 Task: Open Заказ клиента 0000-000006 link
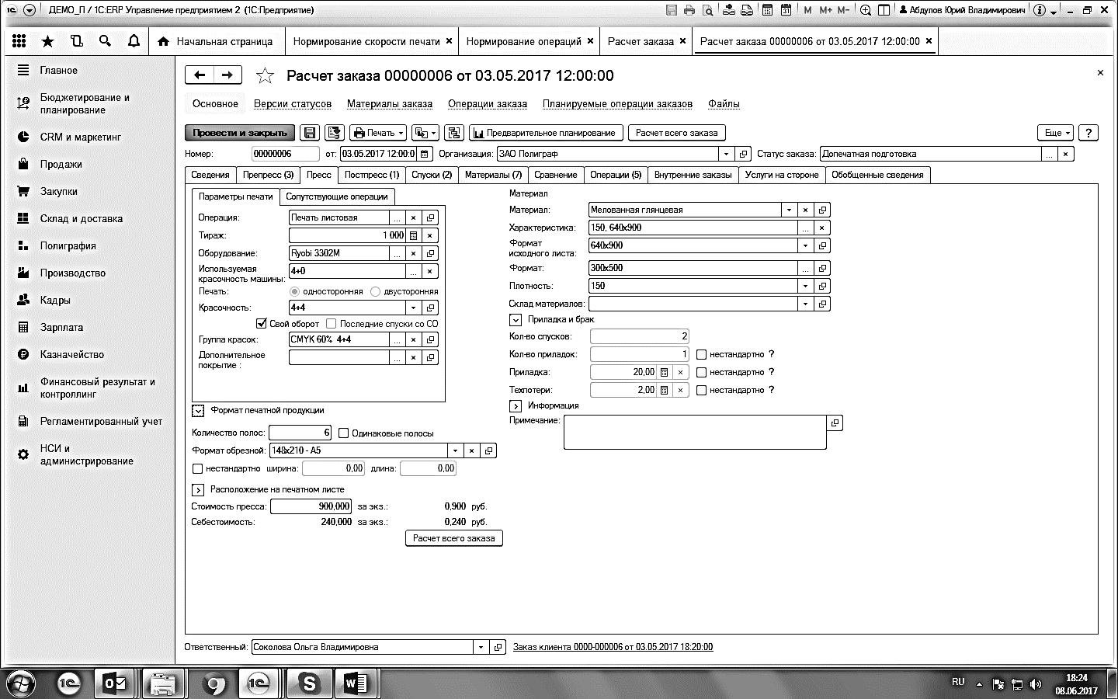tap(613, 647)
